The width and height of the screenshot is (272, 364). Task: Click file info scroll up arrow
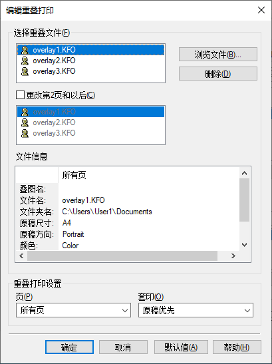pyautogui.click(x=244, y=173)
